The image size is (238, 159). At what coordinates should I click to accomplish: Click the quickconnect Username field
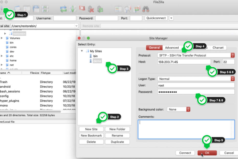click(x=65, y=18)
